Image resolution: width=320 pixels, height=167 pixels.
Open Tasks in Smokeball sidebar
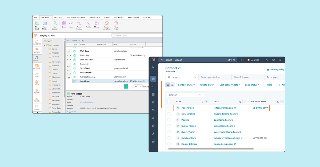(x=37, y=75)
